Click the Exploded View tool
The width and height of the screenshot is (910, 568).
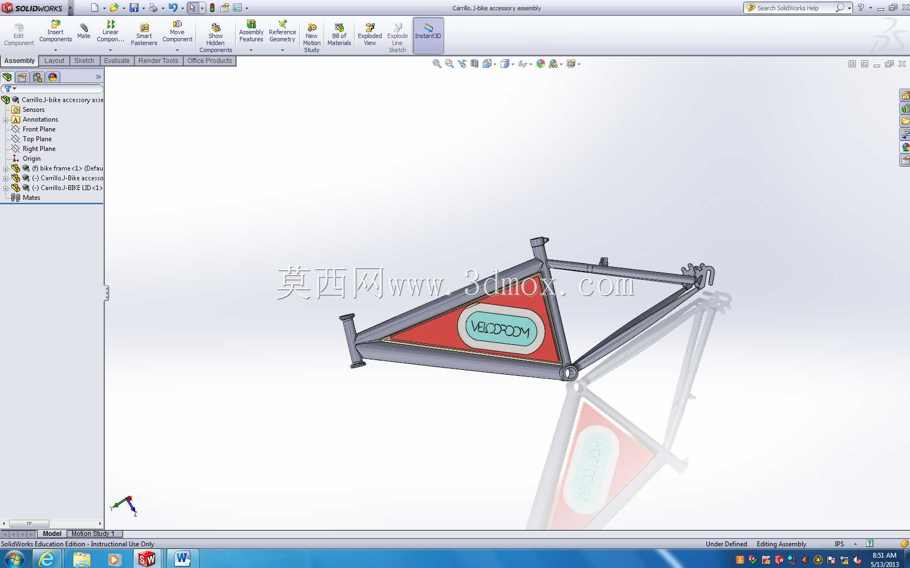(x=370, y=35)
